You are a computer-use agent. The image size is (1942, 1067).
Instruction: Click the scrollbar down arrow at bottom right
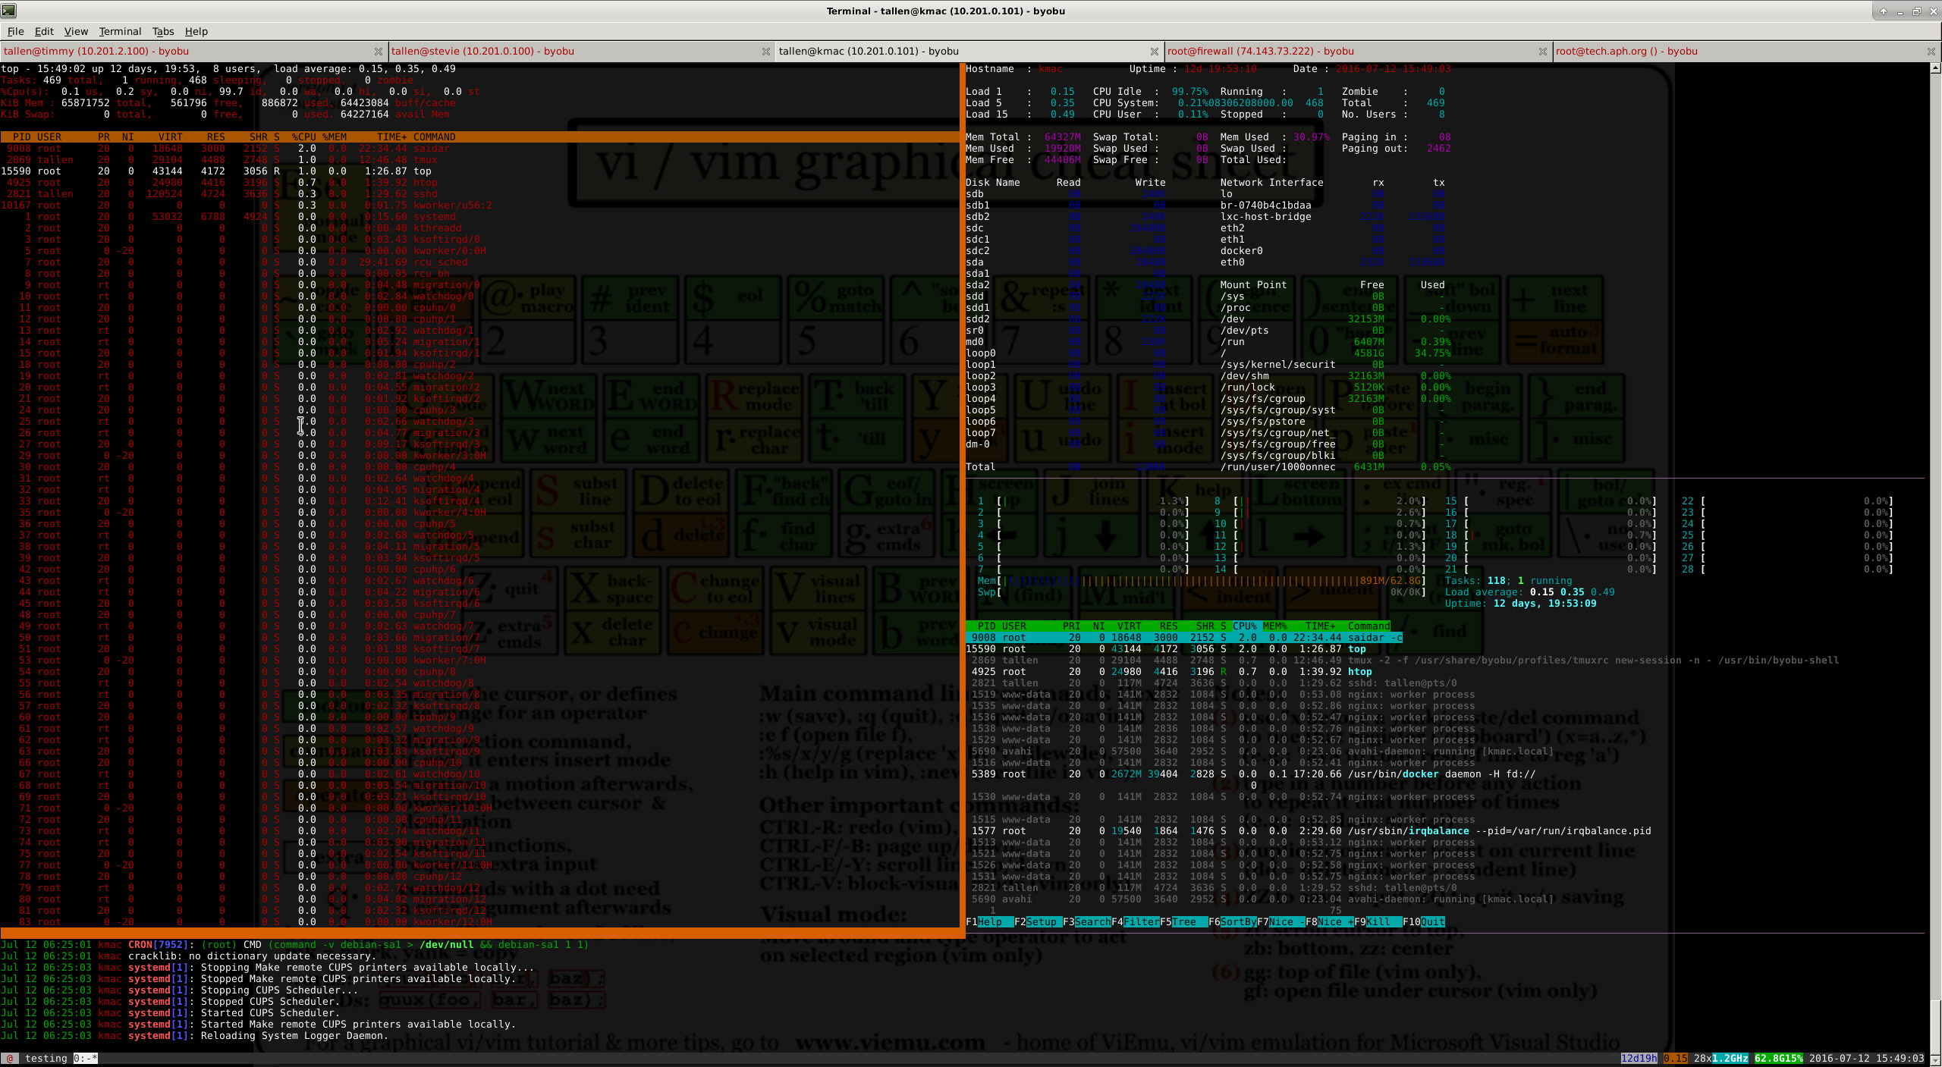[1935, 1059]
